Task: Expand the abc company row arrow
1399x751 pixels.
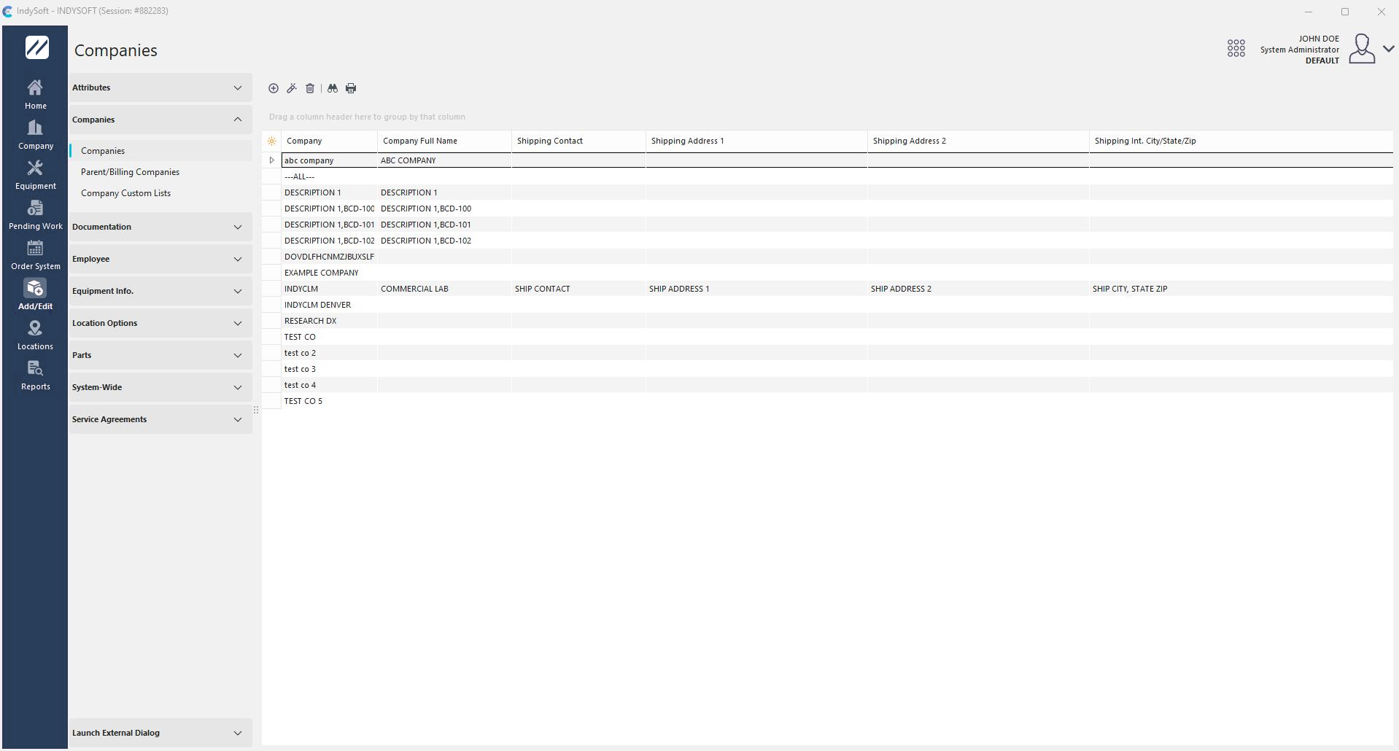Action: click(x=271, y=160)
